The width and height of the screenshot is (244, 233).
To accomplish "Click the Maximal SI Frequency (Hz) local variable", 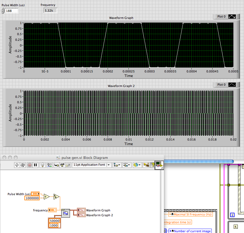I will coord(191,214).
